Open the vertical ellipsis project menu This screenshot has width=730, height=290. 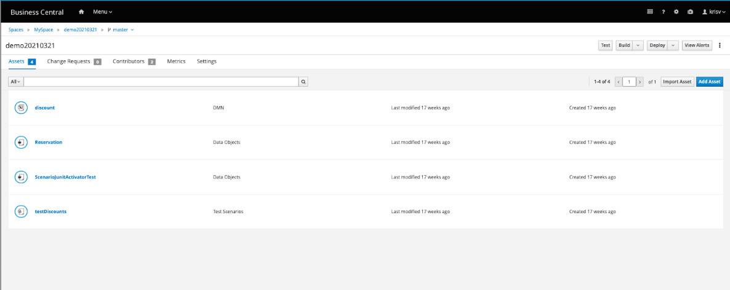click(x=720, y=45)
